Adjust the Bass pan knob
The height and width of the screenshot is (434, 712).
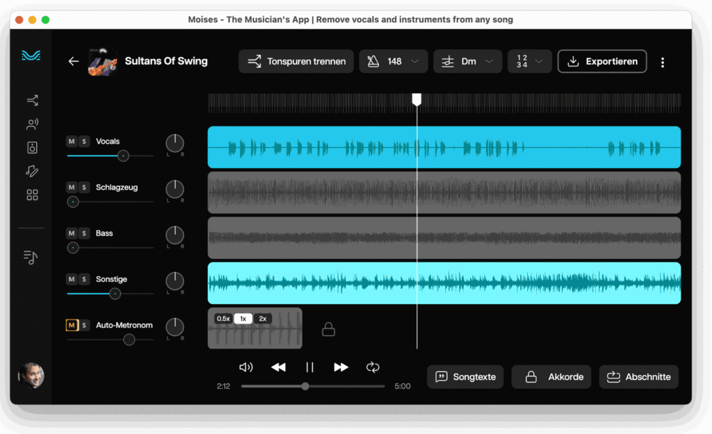[x=175, y=235]
